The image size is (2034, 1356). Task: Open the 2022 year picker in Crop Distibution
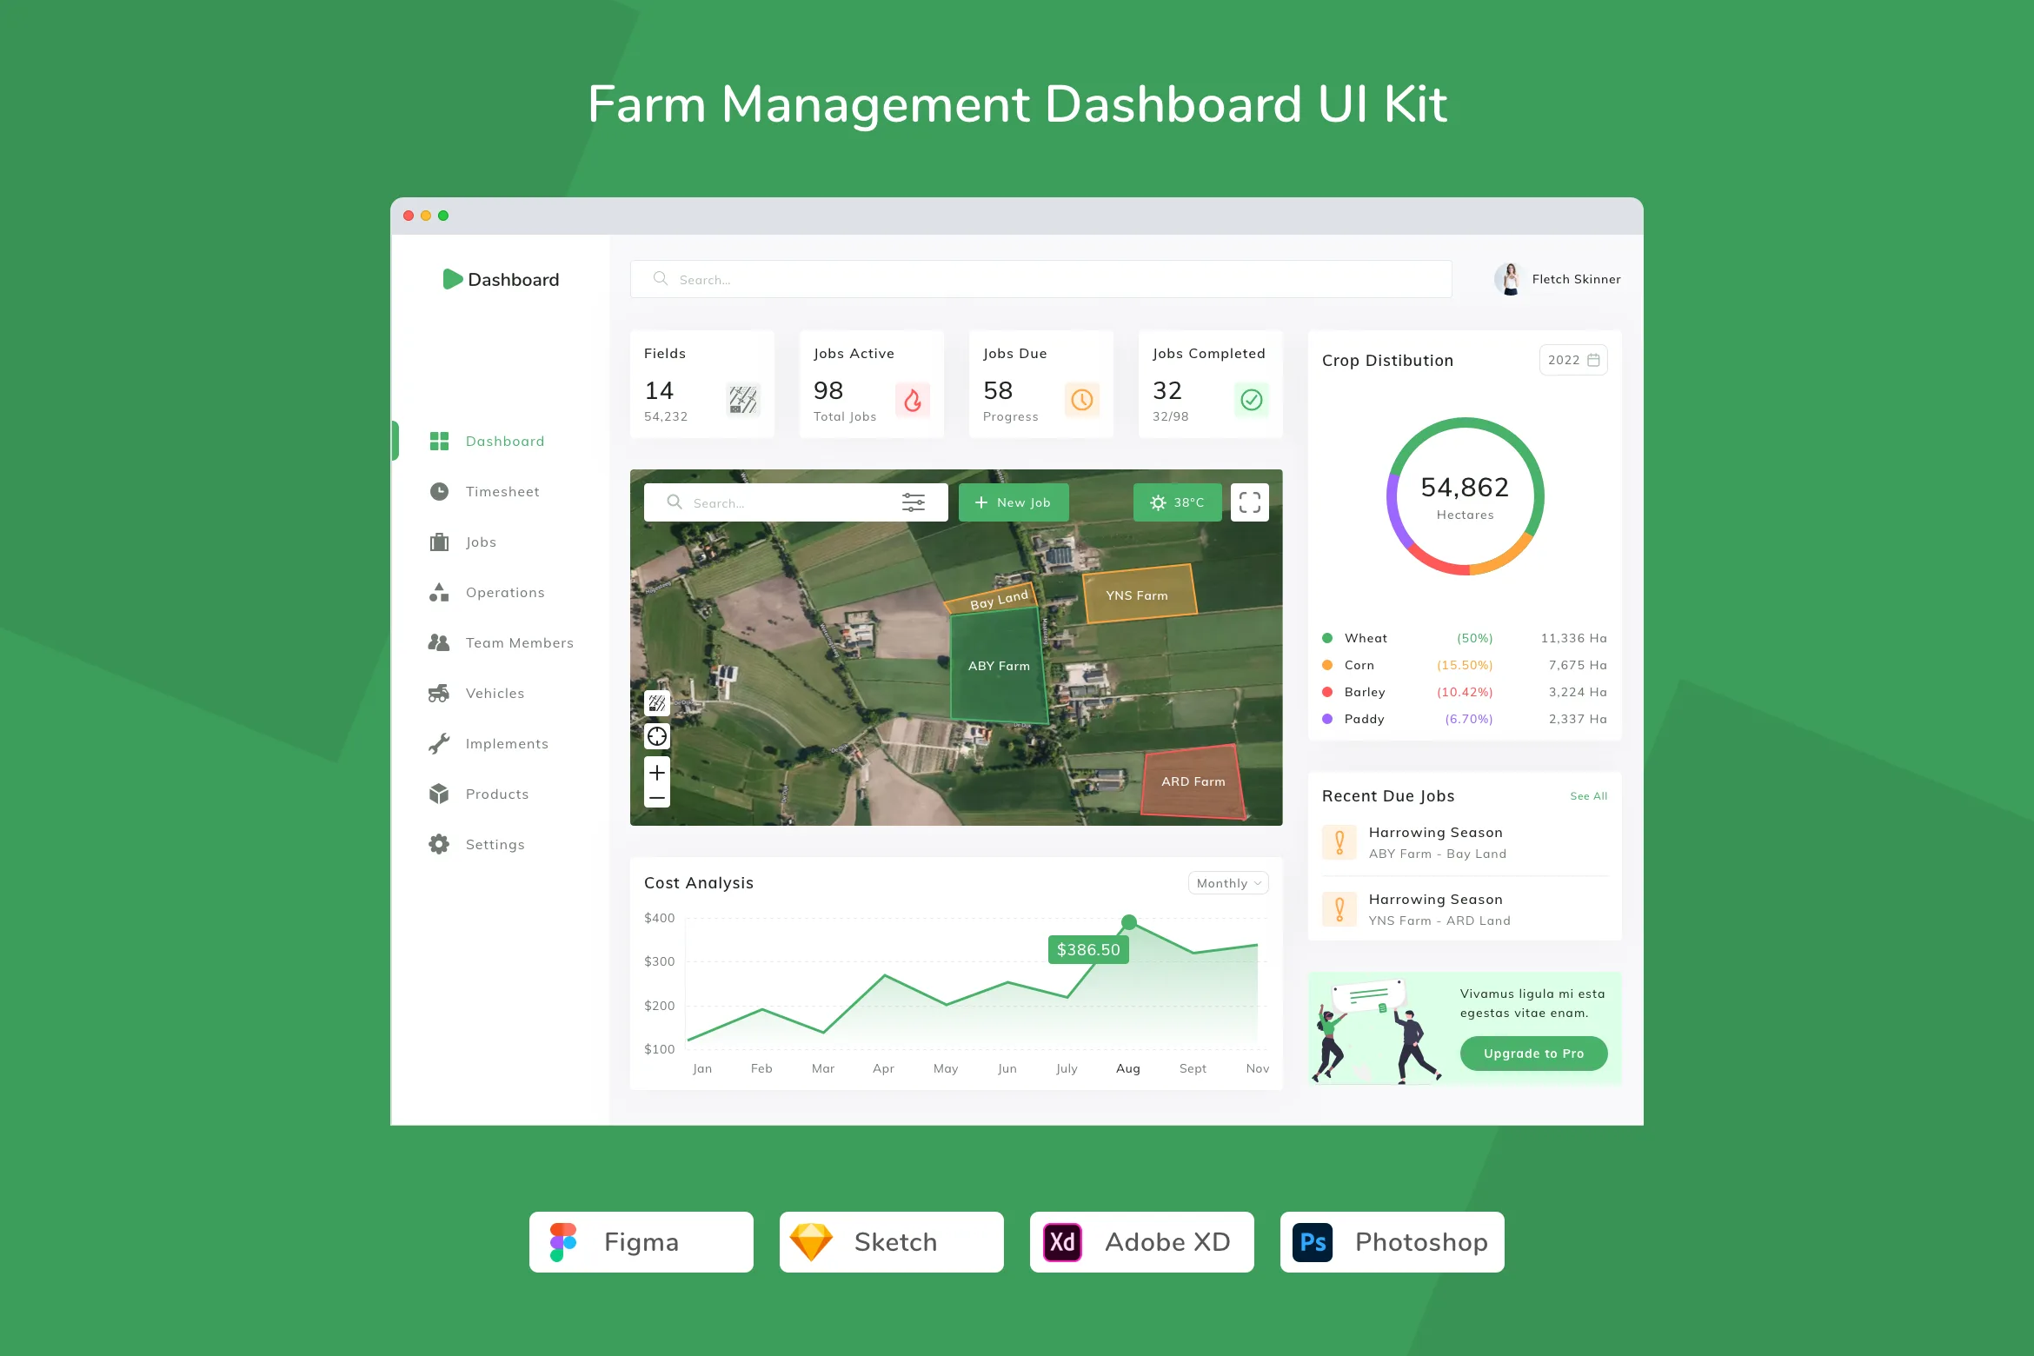pyautogui.click(x=1572, y=360)
